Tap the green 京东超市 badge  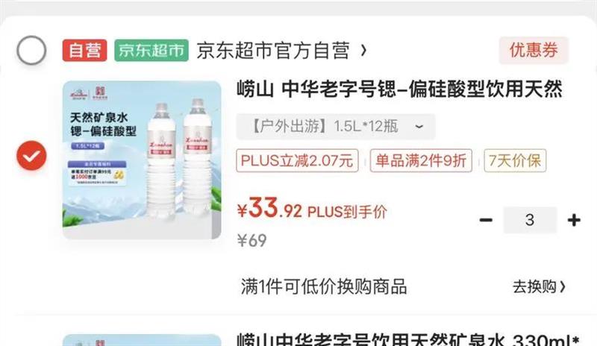tap(151, 50)
